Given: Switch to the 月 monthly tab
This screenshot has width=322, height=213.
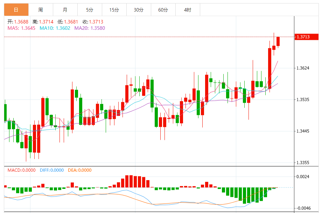Looking at the screenshot, I should pos(65,10).
